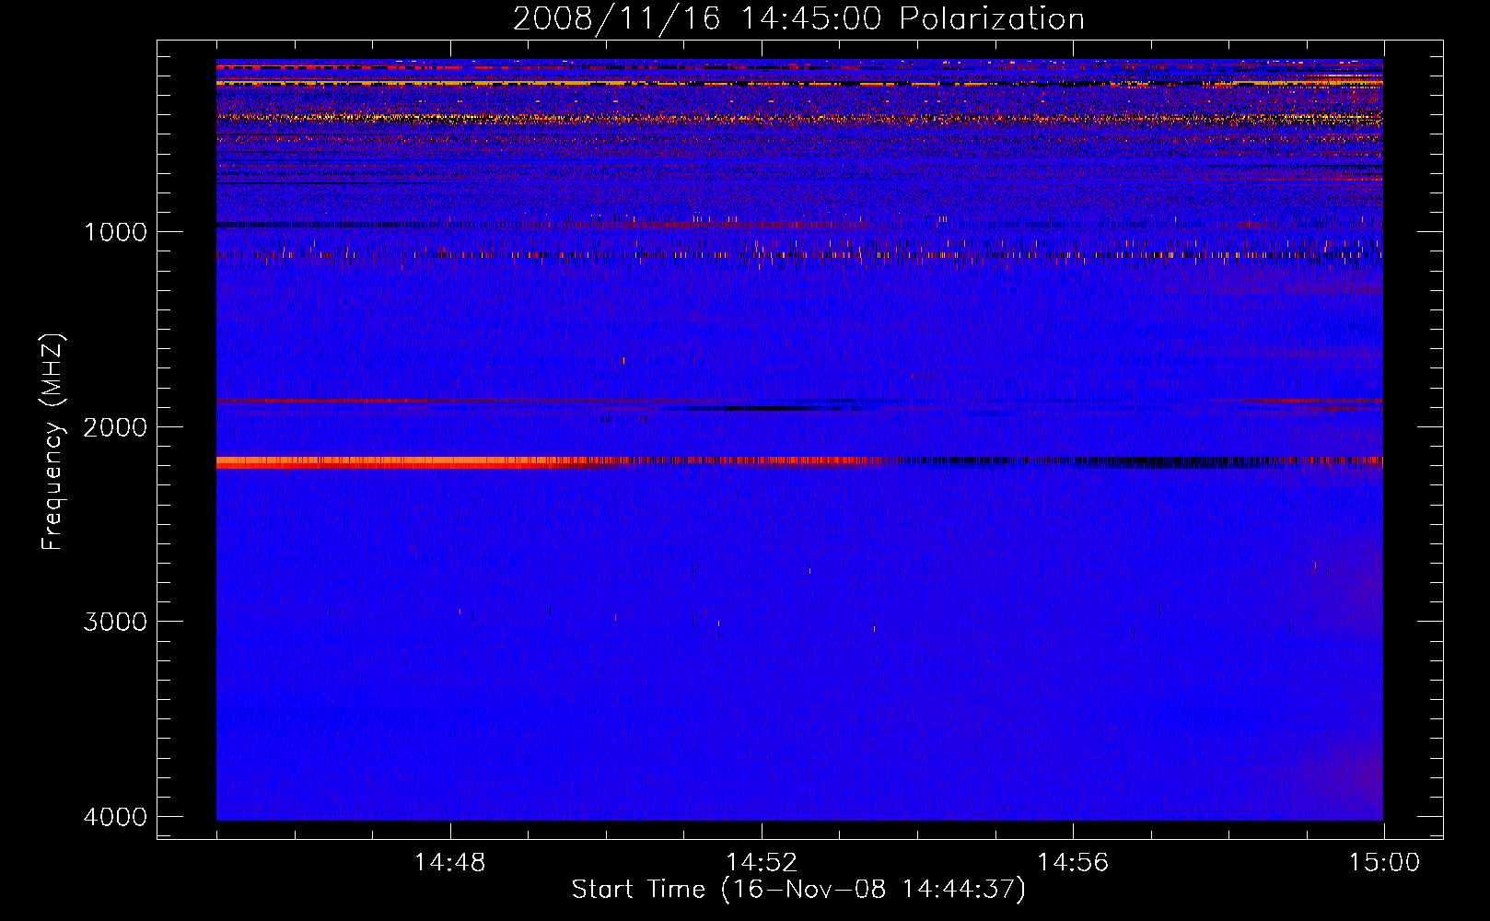Image resolution: width=1490 pixels, height=921 pixels.
Task: Click the 'Start Time (16-Nov-08 14:44:37)' label
Action: pyautogui.click(x=798, y=890)
